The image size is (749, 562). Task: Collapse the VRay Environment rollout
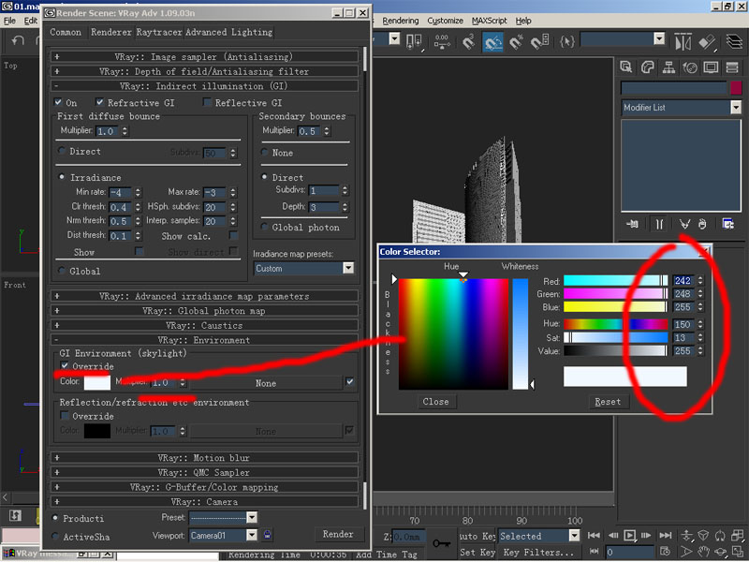(204, 340)
